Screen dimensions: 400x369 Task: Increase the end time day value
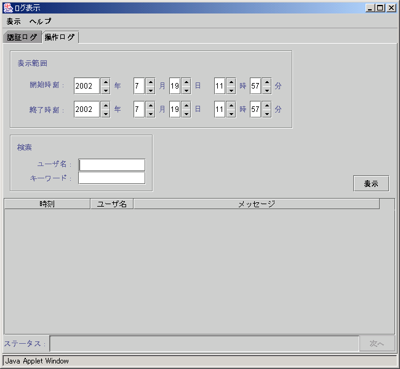coord(186,106)
